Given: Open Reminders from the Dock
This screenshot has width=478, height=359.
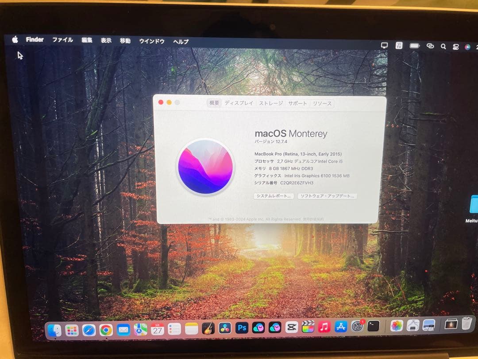Looking at the screenshot, I should (174, 329).
